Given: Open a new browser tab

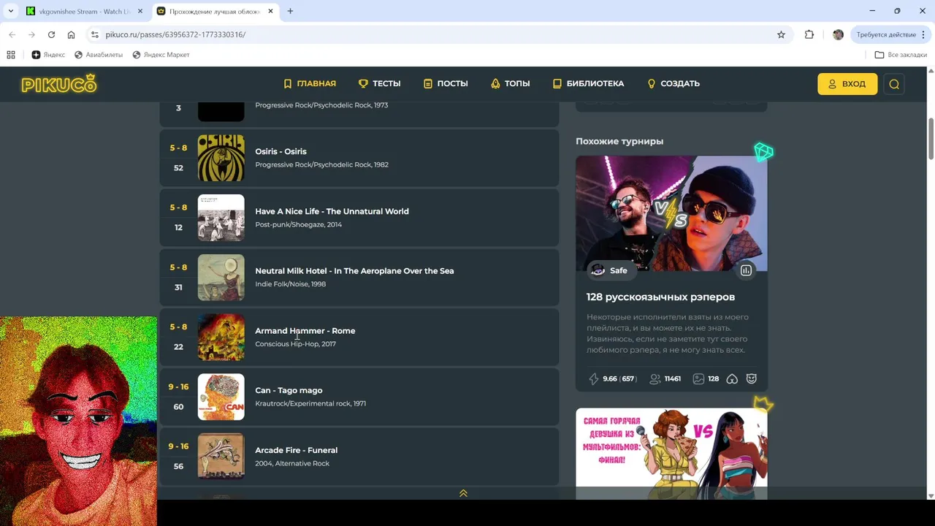Looking at the screenshot, I should [x=290, y=11].
